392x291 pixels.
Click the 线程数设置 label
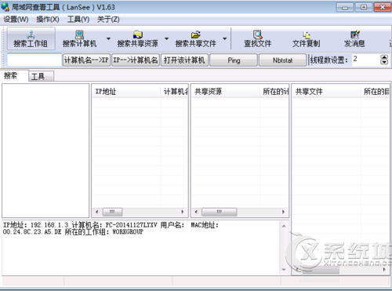point(329,60)
